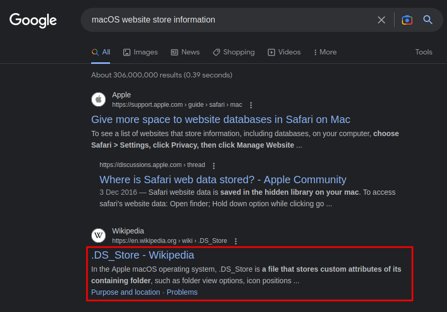Open 'Where is Safari web data stored?' link
The width and height of the screenshot is (447, 312).
tap(223, 180)
